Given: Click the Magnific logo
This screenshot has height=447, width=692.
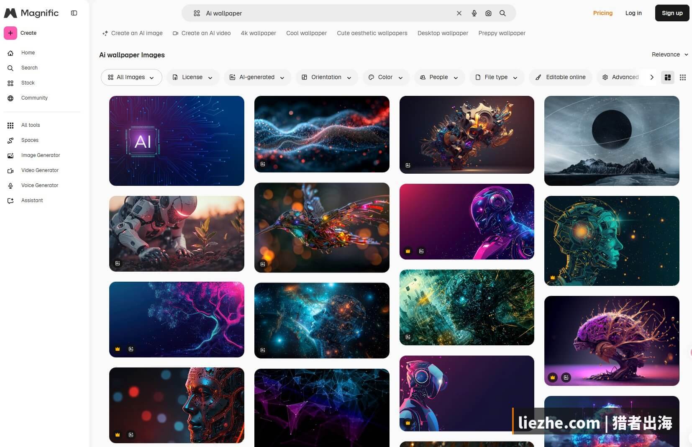Looking at the screenshot, I should pyautogui.click(x=31, y=13).
